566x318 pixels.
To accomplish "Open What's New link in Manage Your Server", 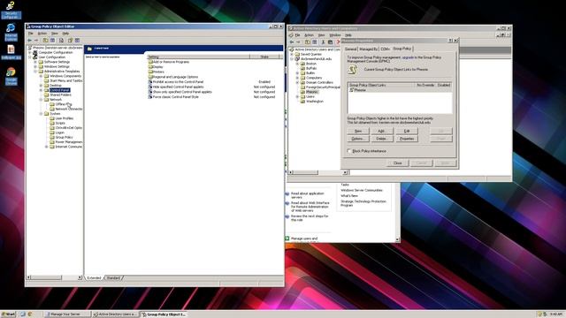I will tap(349, 196).
